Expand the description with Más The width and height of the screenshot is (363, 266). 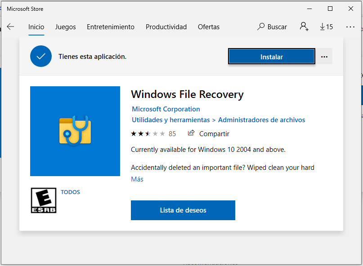point(137,179)
